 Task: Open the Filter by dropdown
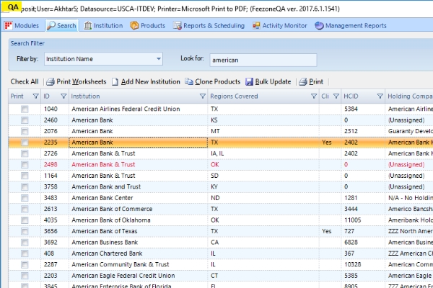(x=159, y=59)
